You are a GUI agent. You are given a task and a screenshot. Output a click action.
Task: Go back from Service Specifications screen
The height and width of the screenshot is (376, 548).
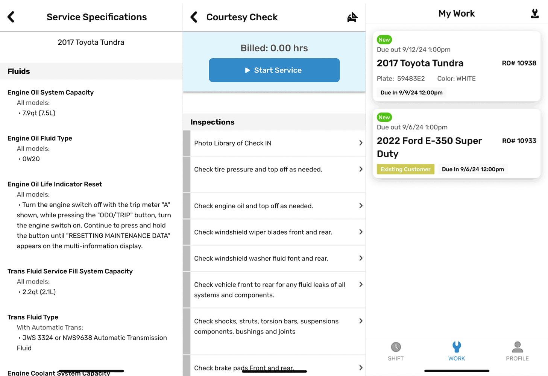(11, 17)
